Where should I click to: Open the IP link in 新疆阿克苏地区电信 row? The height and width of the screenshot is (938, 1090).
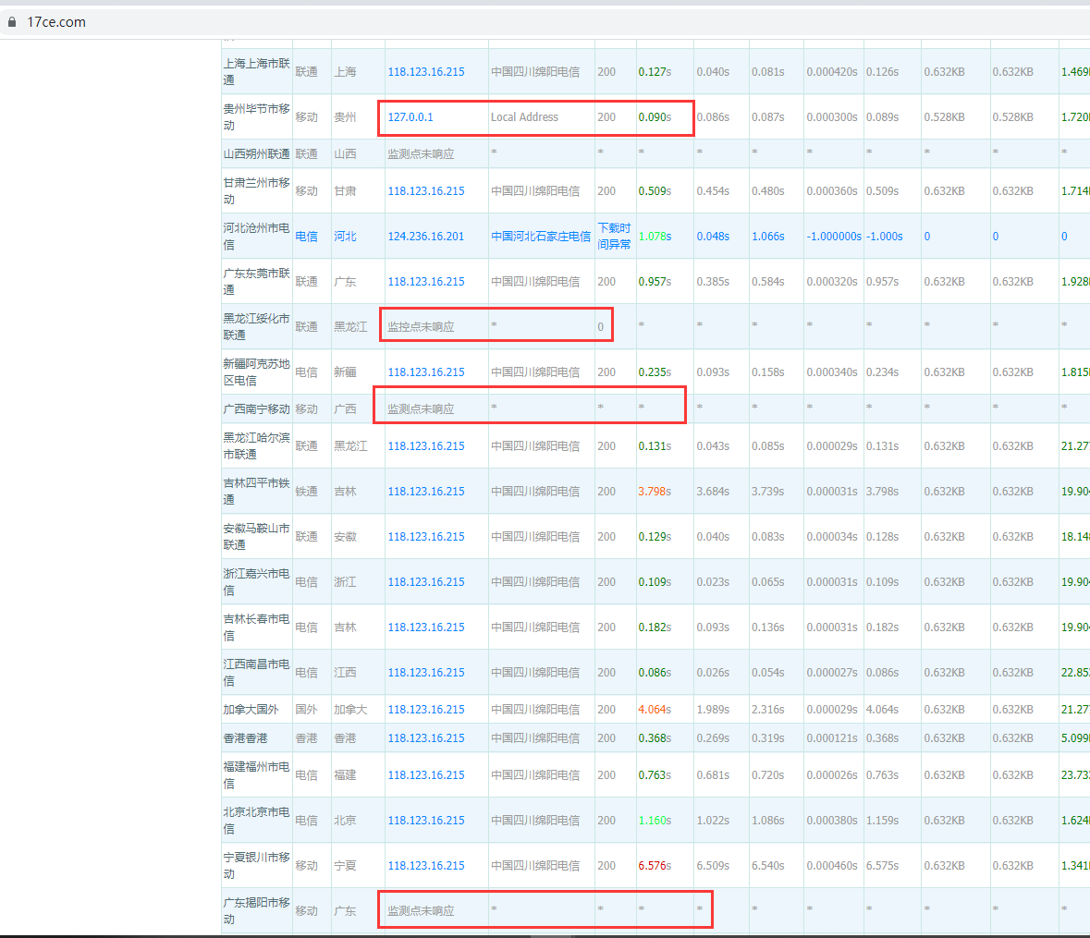[426, 372]
